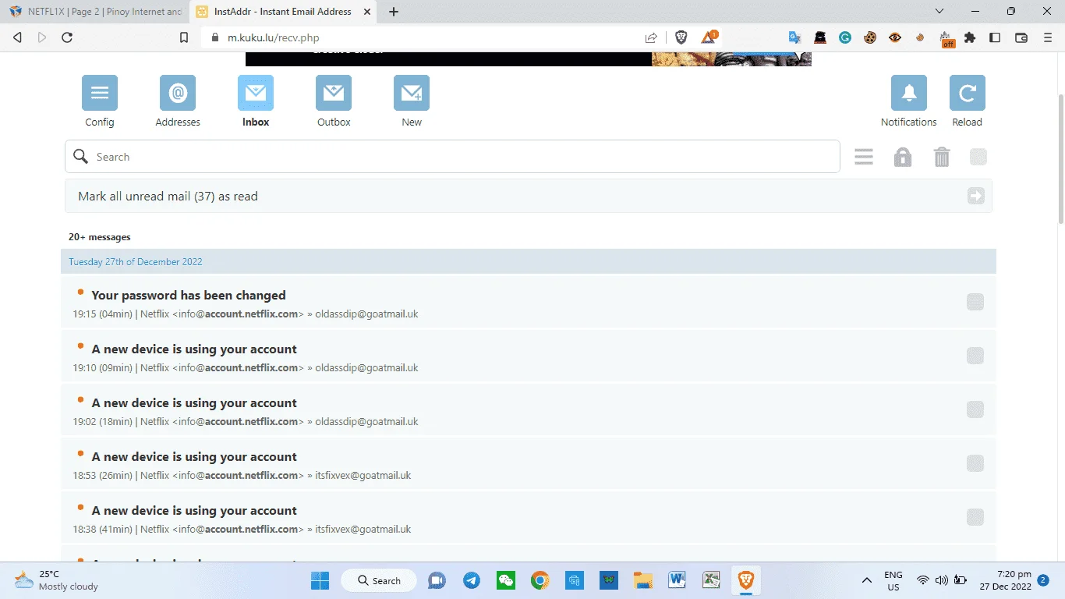1065x599 pixels.
Task: Open the Notifications bell icon
Action: 909,93
